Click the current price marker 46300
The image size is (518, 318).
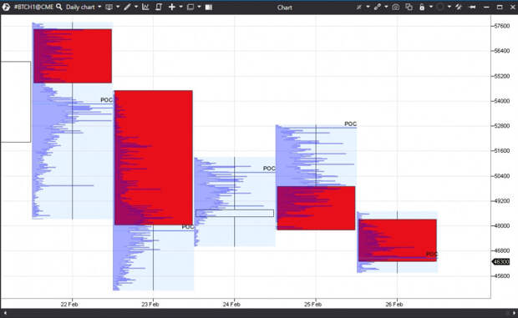coord(501,262)
